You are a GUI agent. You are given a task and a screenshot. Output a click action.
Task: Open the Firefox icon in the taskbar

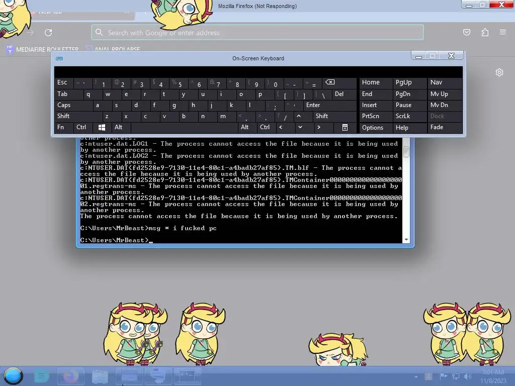click(x=71, y=376)
